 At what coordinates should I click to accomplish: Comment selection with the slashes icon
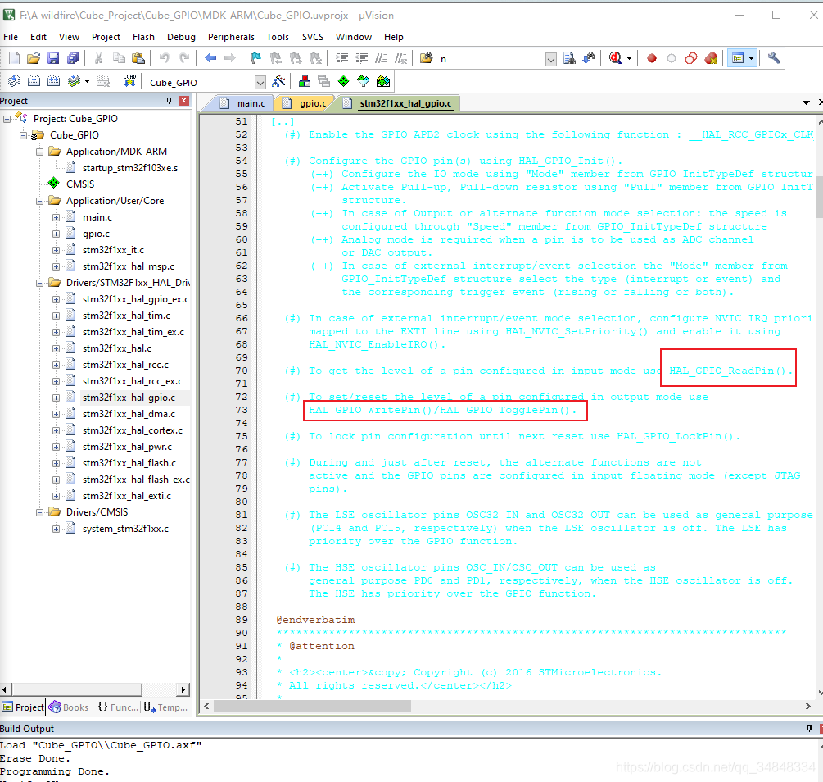coord(381,58)
